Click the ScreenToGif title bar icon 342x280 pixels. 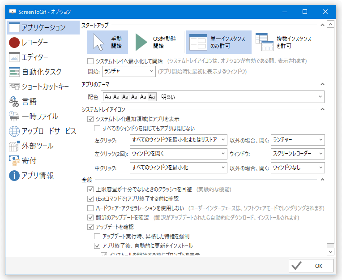pyautogui.click(x=13, y=12)
